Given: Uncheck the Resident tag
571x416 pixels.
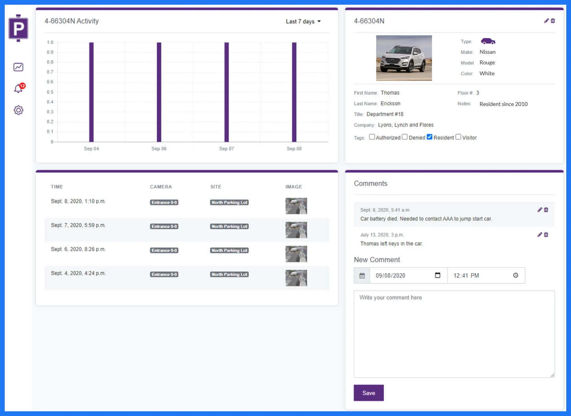Looking at the screenshot, I should tap(429, 137).
